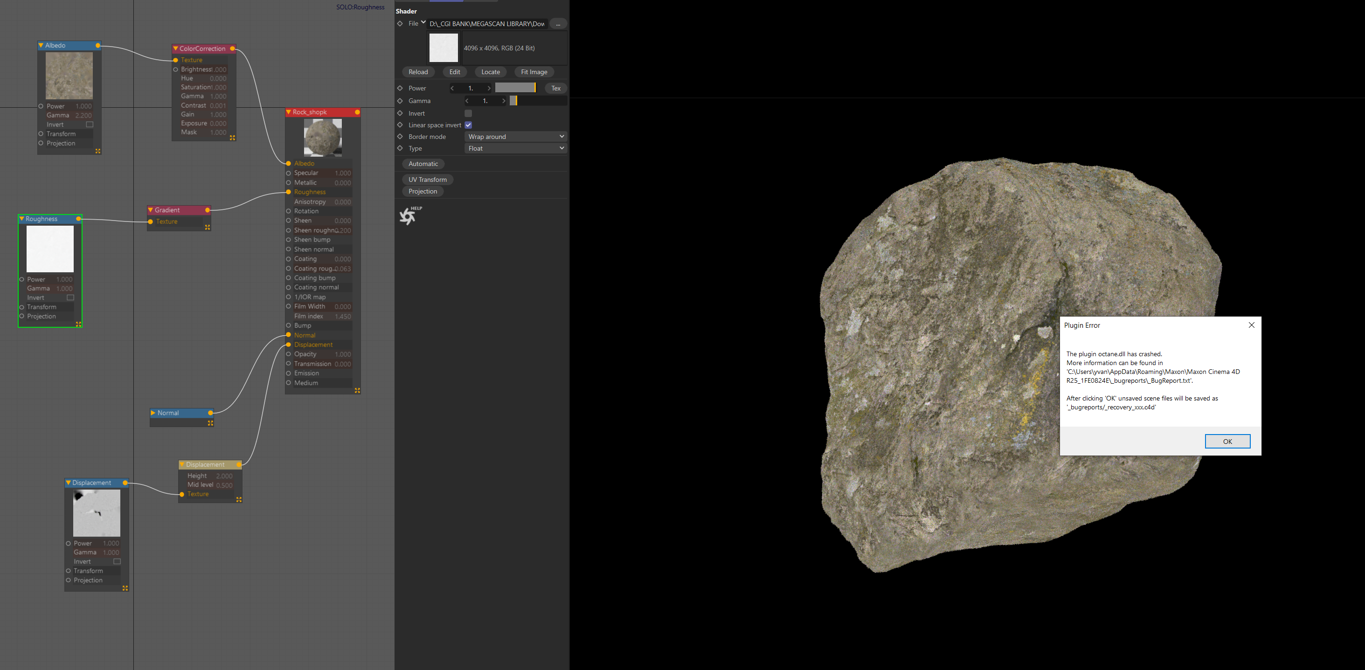
Task: Click the Albedo node output port
Action: click(98, 46)
